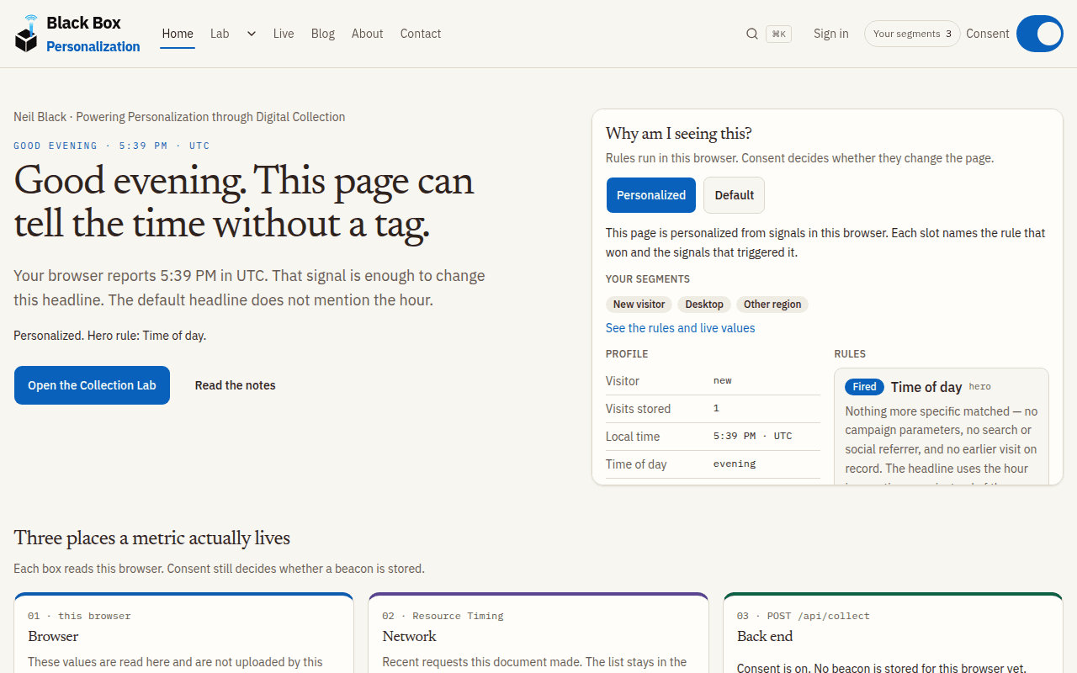Open the About nav link
The image size is (1077, 673).
click(x=368, y=34)
